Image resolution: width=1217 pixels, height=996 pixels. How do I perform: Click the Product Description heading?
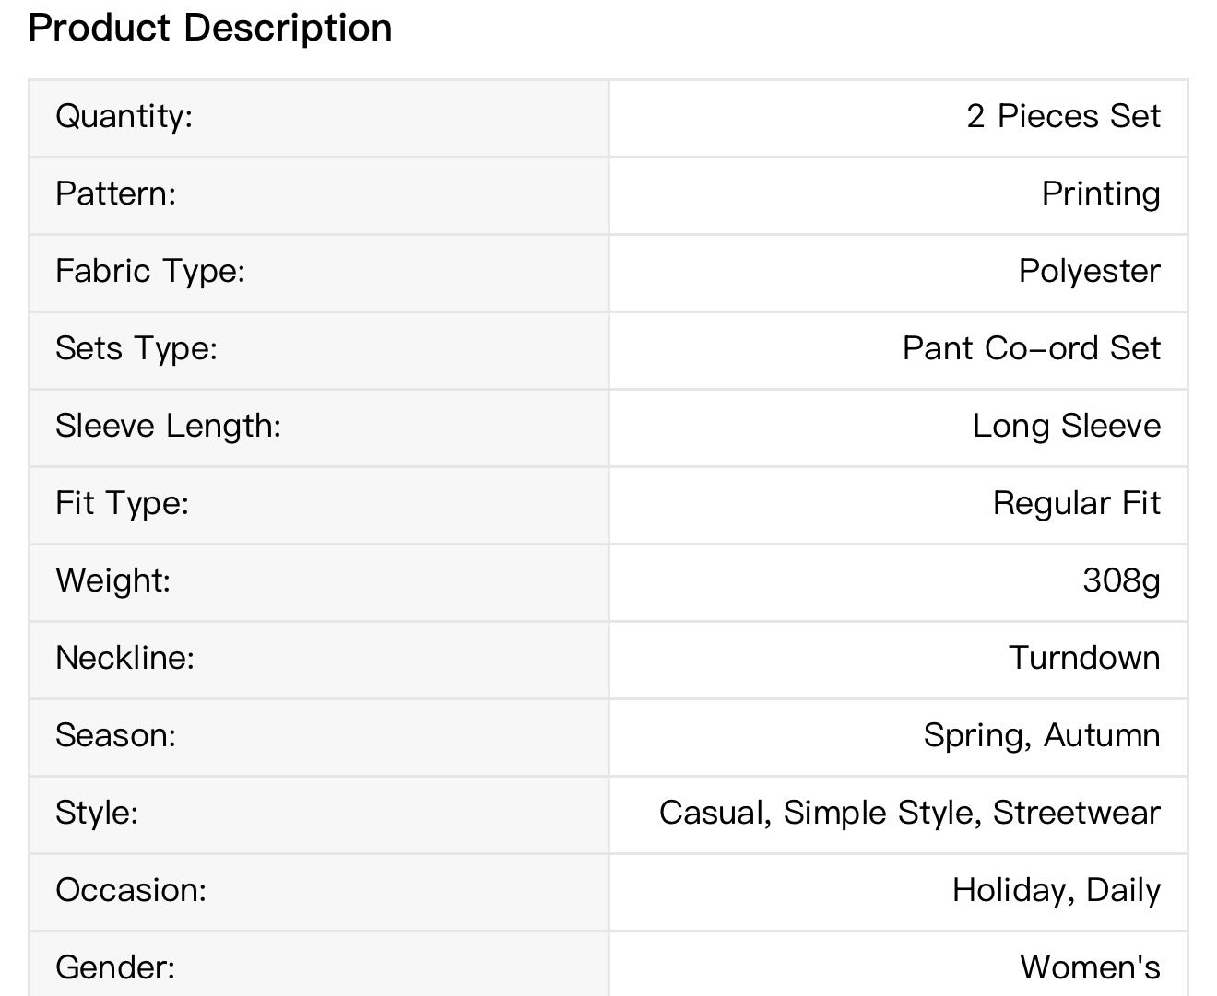[210, 28]
